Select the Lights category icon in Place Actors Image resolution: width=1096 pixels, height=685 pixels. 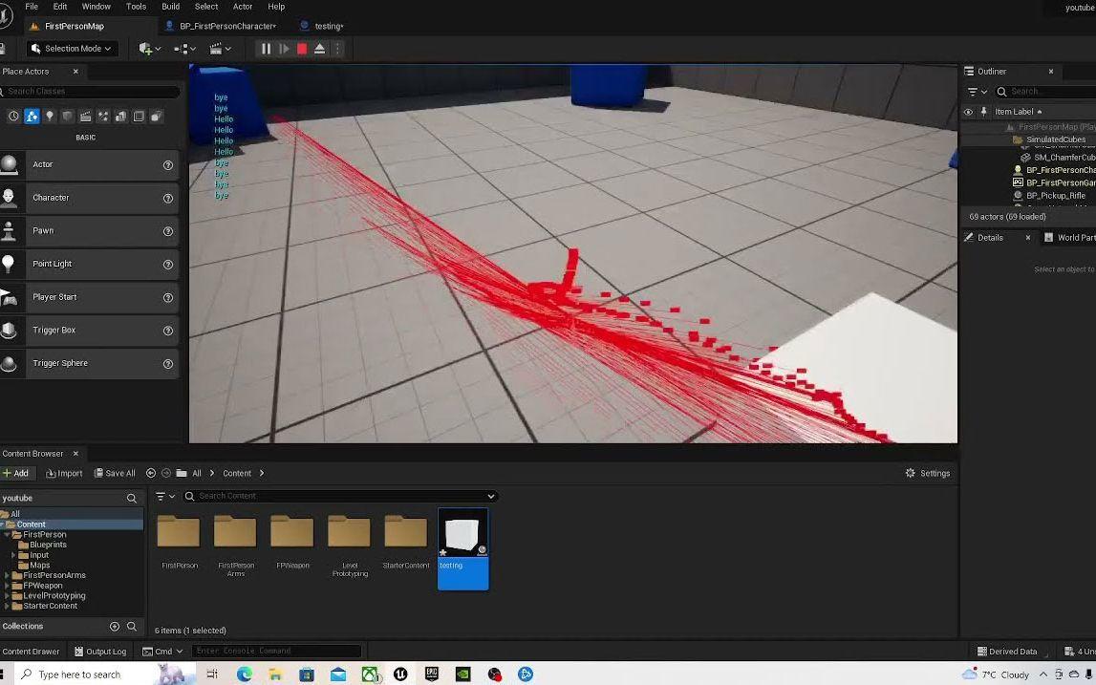click(50, 117)
